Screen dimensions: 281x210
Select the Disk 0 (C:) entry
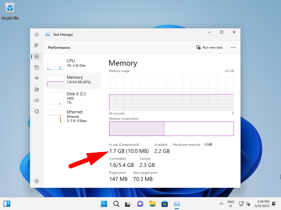[x=73, y=98]
